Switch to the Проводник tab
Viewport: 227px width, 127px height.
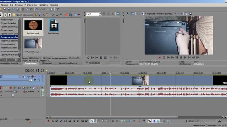coord(31,63)
